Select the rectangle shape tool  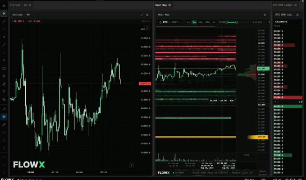[x=4, y=68]
